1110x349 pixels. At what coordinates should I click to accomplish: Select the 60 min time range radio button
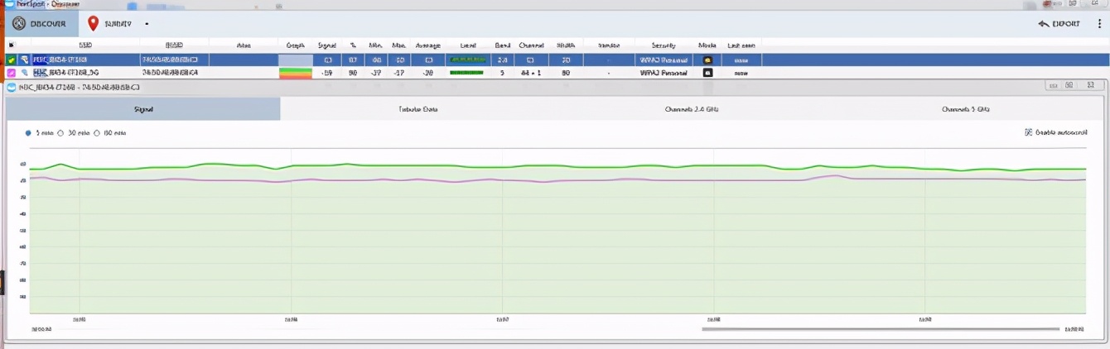[97, 132]
